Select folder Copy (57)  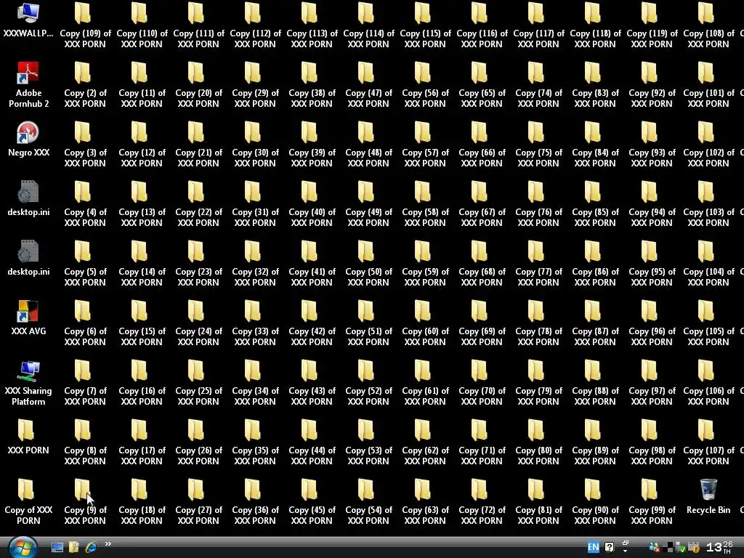(x=425, y=145)
